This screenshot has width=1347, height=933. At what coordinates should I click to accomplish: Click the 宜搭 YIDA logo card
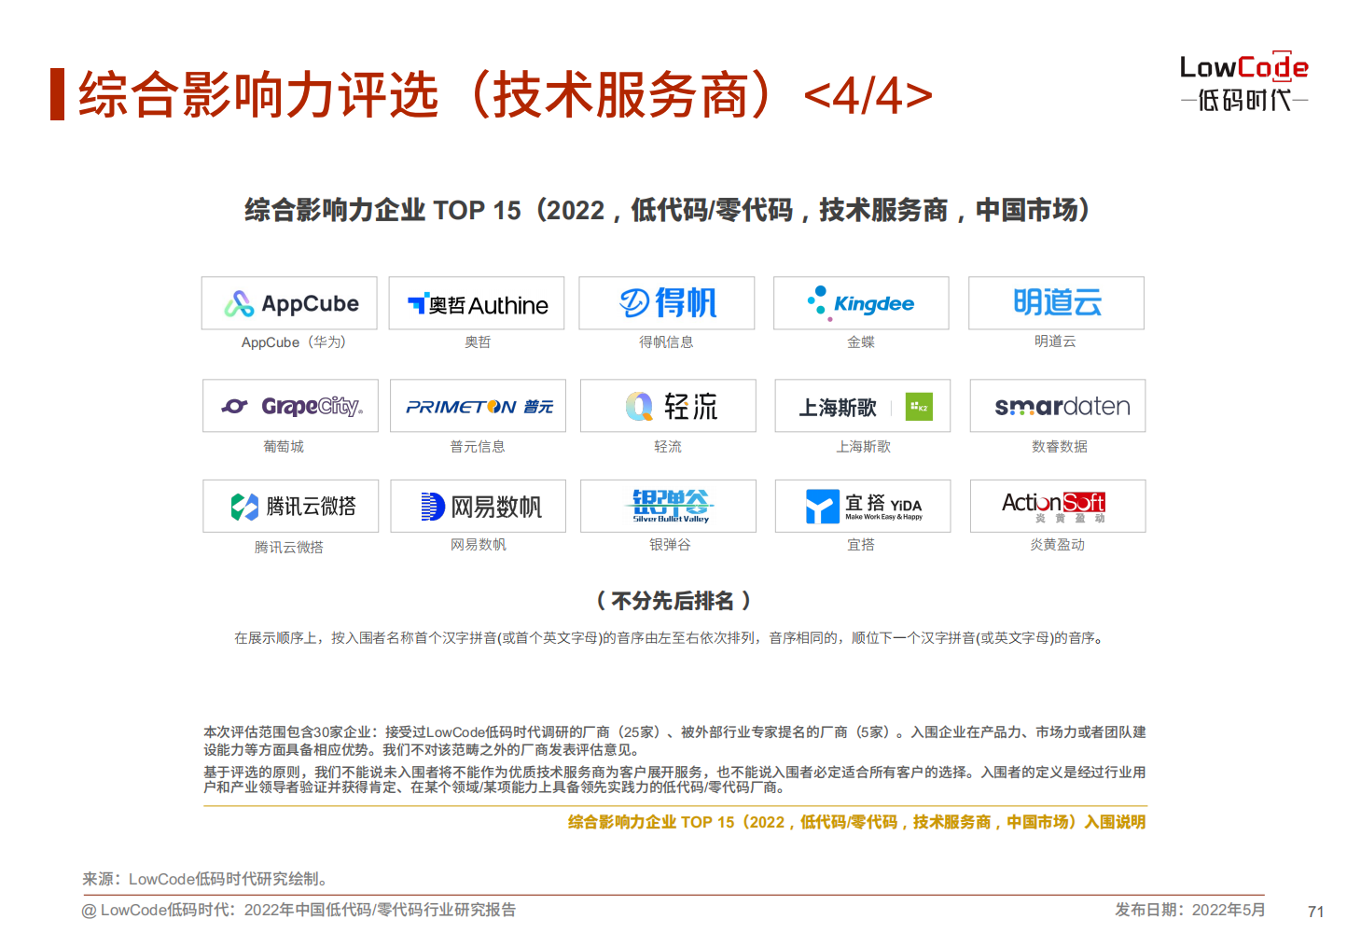(x=863, y=507)
